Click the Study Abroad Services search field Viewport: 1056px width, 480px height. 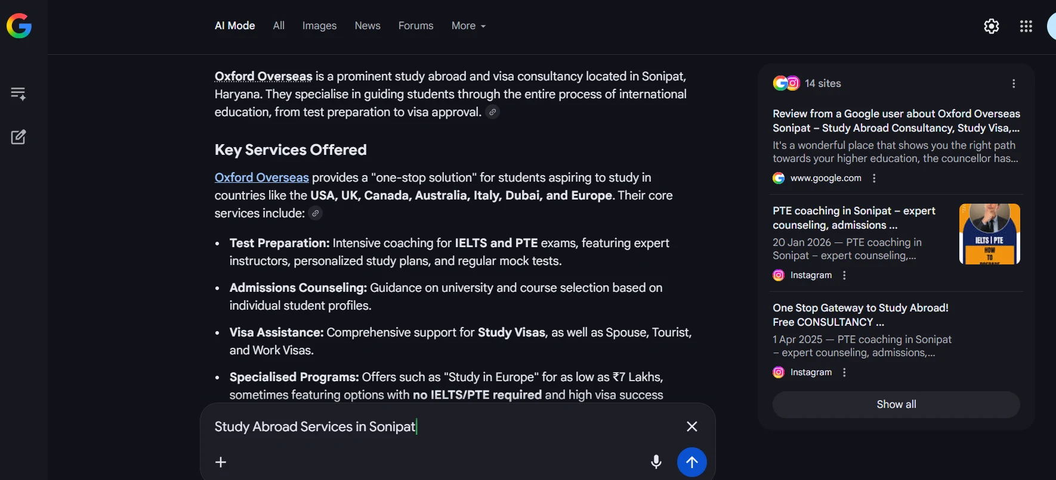click(x=441, y=426)
